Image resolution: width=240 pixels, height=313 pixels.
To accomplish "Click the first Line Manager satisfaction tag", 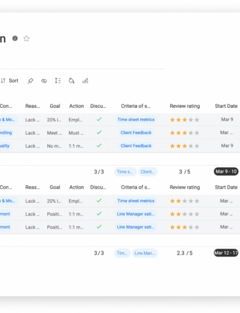I will click(136, 214).
